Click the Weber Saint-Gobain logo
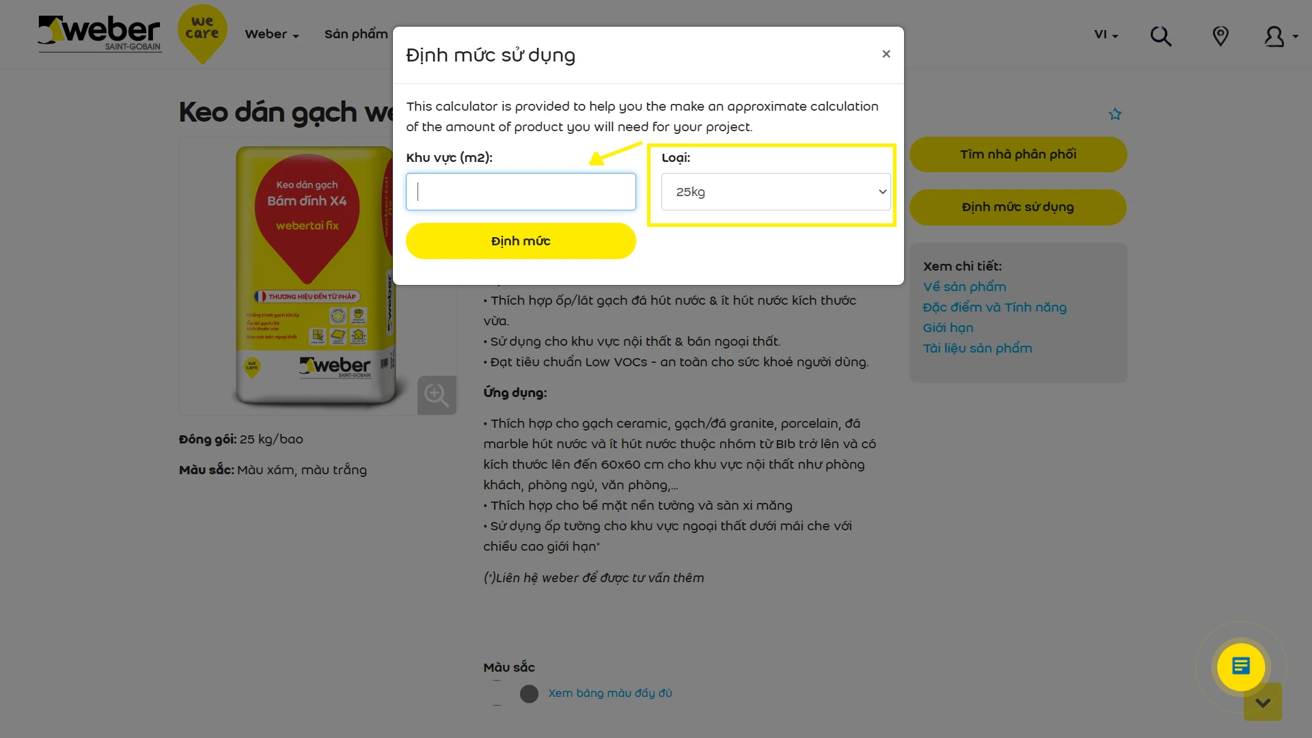The image size is (1312, 738). [100, 33]
